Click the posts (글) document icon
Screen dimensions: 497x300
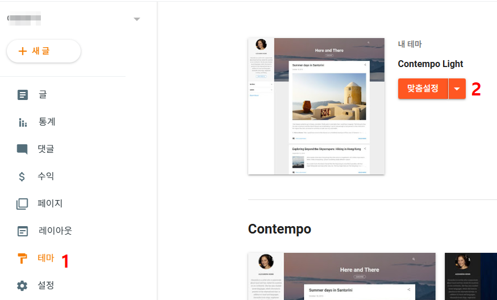[23, 95]
